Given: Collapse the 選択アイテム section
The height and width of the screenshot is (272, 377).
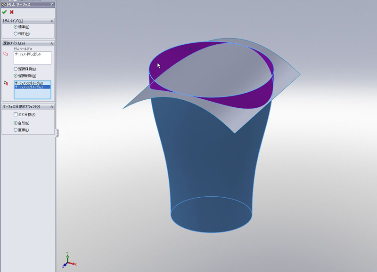Looking at the screenshot, I should pos(51,43).
